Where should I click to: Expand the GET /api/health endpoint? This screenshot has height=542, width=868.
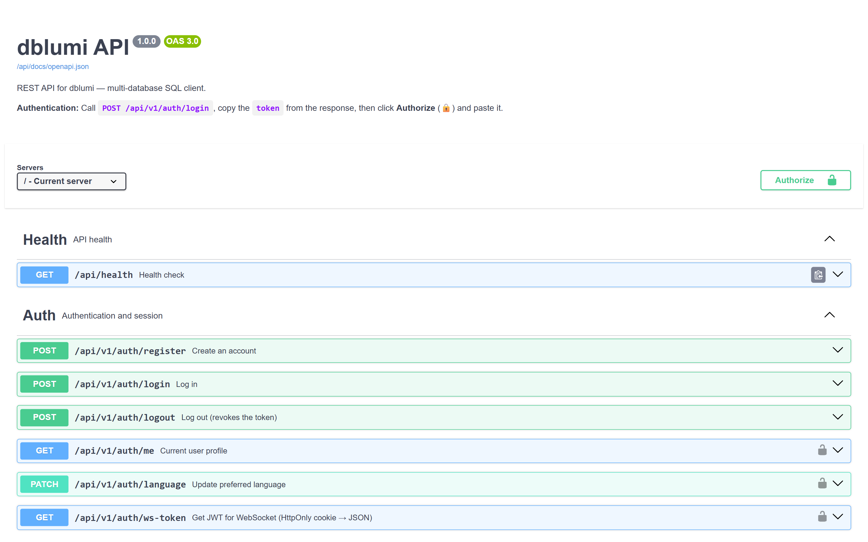838,275
